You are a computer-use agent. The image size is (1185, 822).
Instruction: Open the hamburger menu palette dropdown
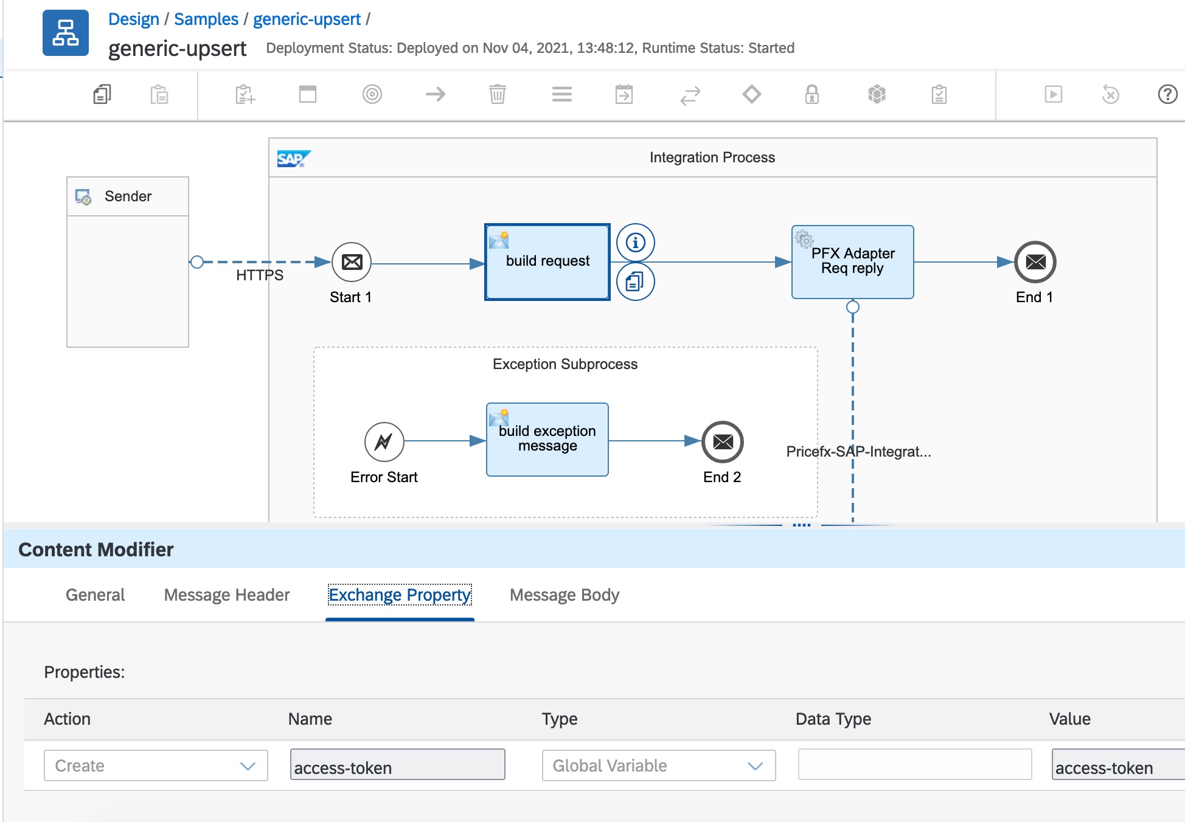561,94
